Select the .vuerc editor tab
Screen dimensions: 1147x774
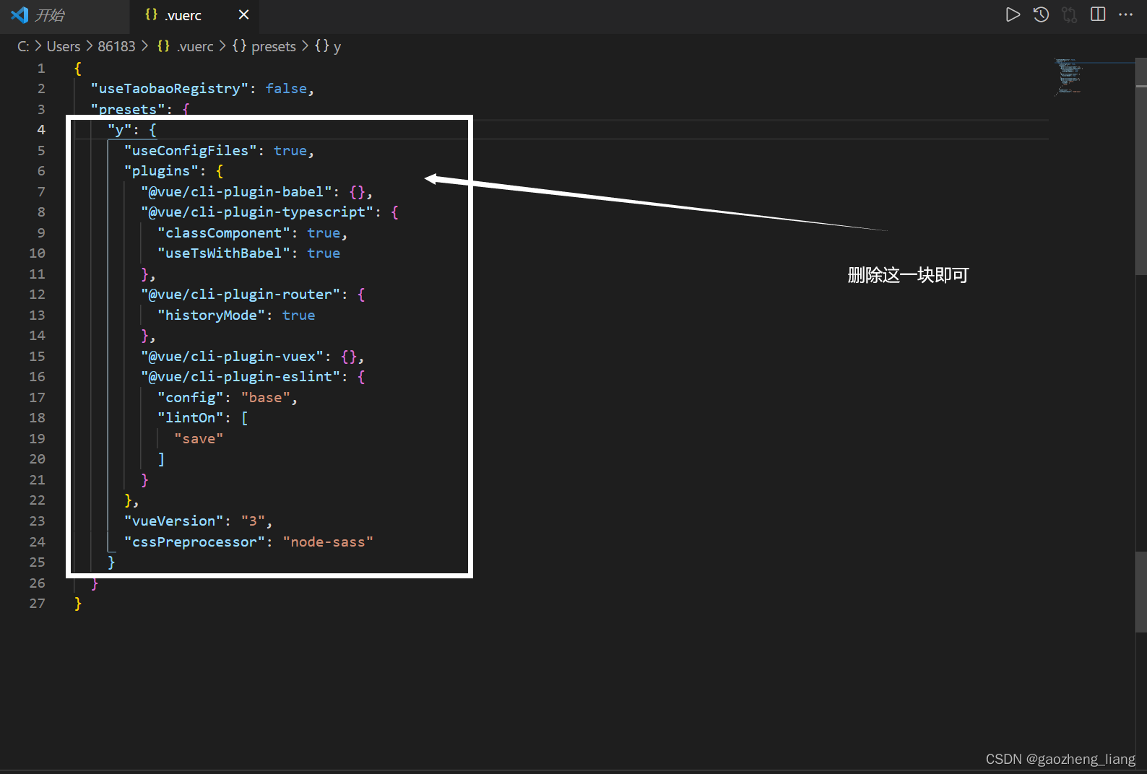(194, 15)
